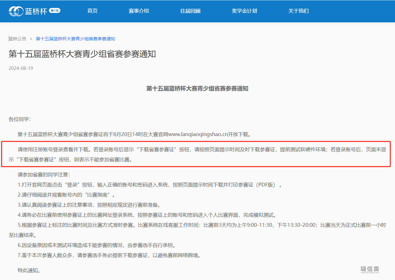This screenshot has width=395, height=280.
Task: Click item 7 about 网络拥堵
Action: [109, 255]
